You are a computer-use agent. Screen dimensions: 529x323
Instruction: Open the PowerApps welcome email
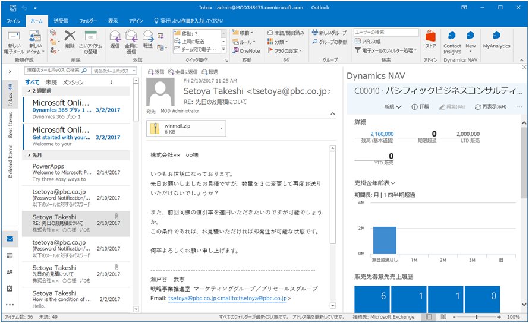(x=76, y=172)
